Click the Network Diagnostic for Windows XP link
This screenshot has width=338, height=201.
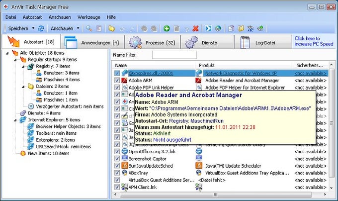click(241, 73)
